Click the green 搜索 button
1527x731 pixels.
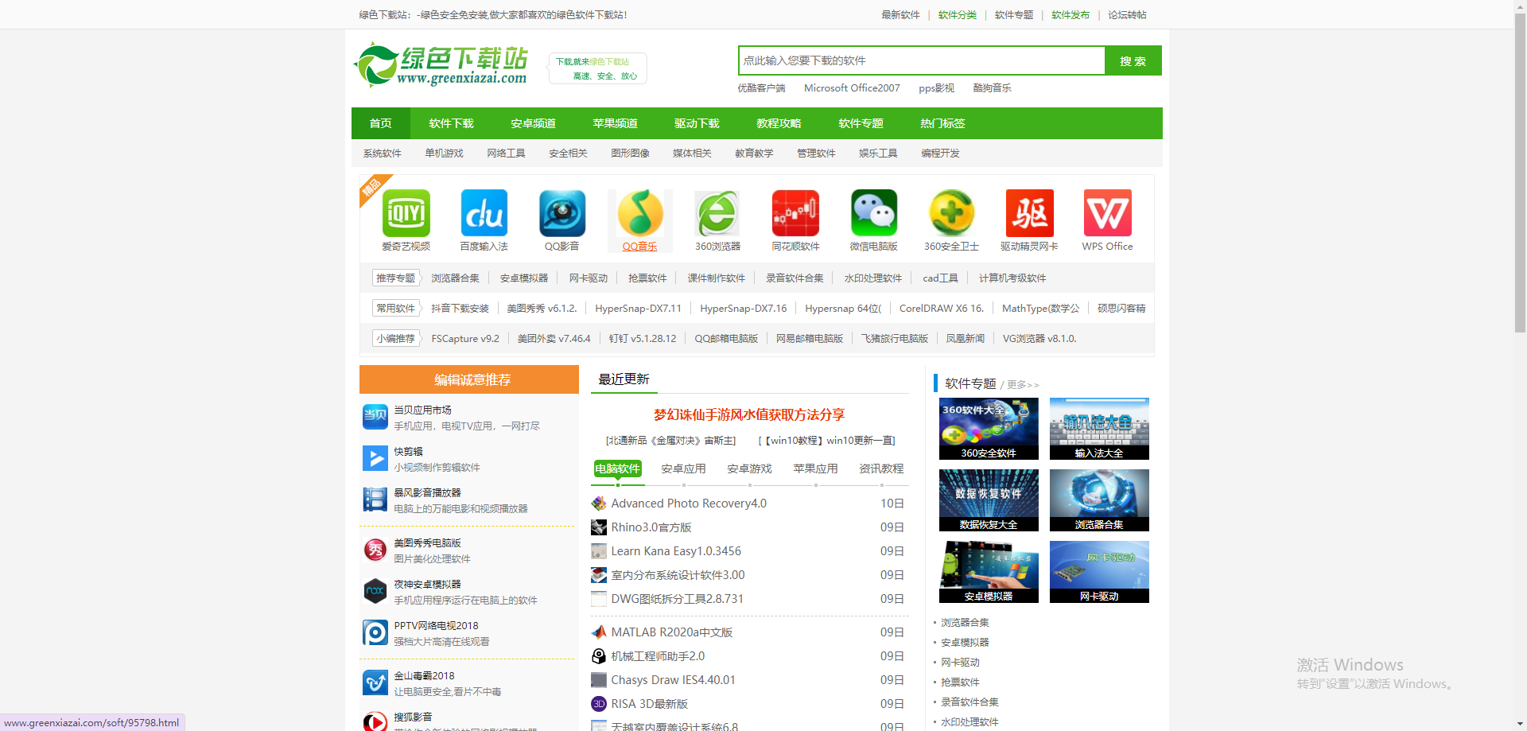click(1133, 60)
